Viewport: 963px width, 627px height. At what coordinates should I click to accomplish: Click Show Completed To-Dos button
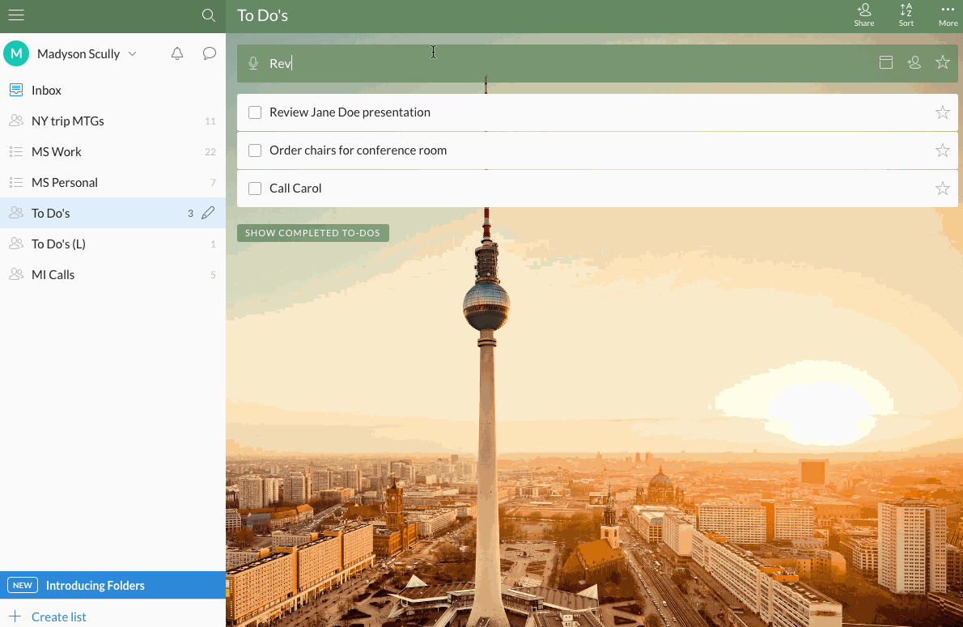312,233
